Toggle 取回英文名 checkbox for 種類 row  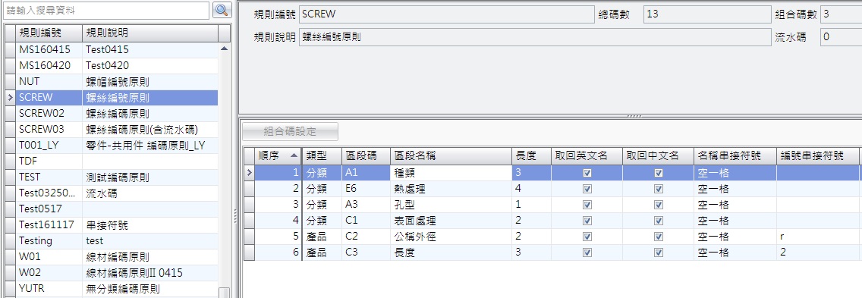pos(587,173)
